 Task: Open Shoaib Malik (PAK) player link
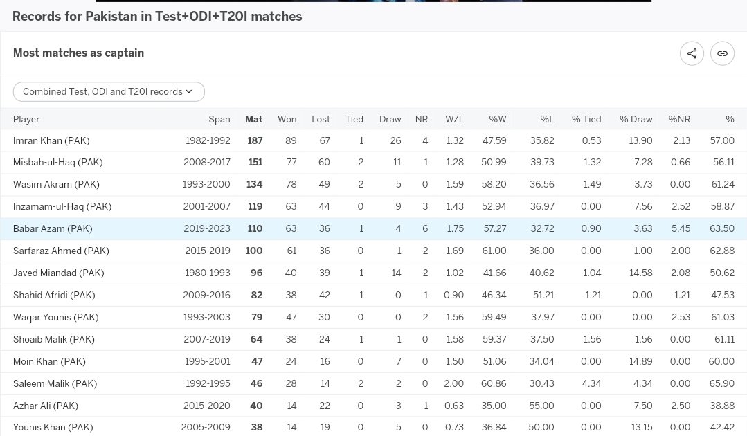pos(54,339)
